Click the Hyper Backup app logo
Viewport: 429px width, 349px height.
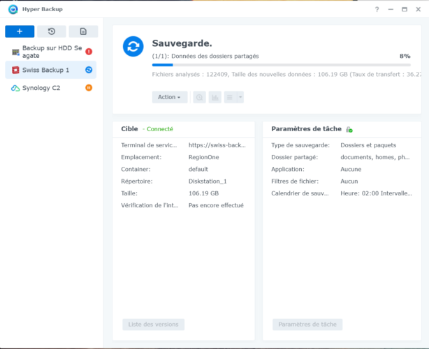pyautogui.click(x=13, y=9)
